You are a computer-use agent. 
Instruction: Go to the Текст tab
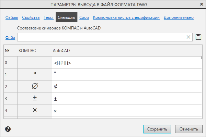pos(48,17)
